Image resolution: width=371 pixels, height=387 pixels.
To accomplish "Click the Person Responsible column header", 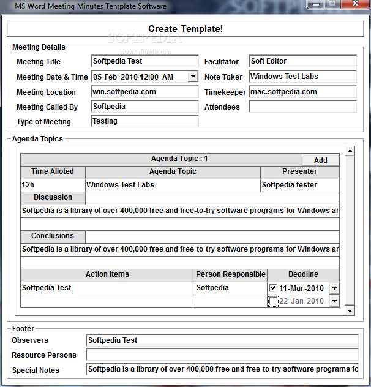I will [231, 275].
